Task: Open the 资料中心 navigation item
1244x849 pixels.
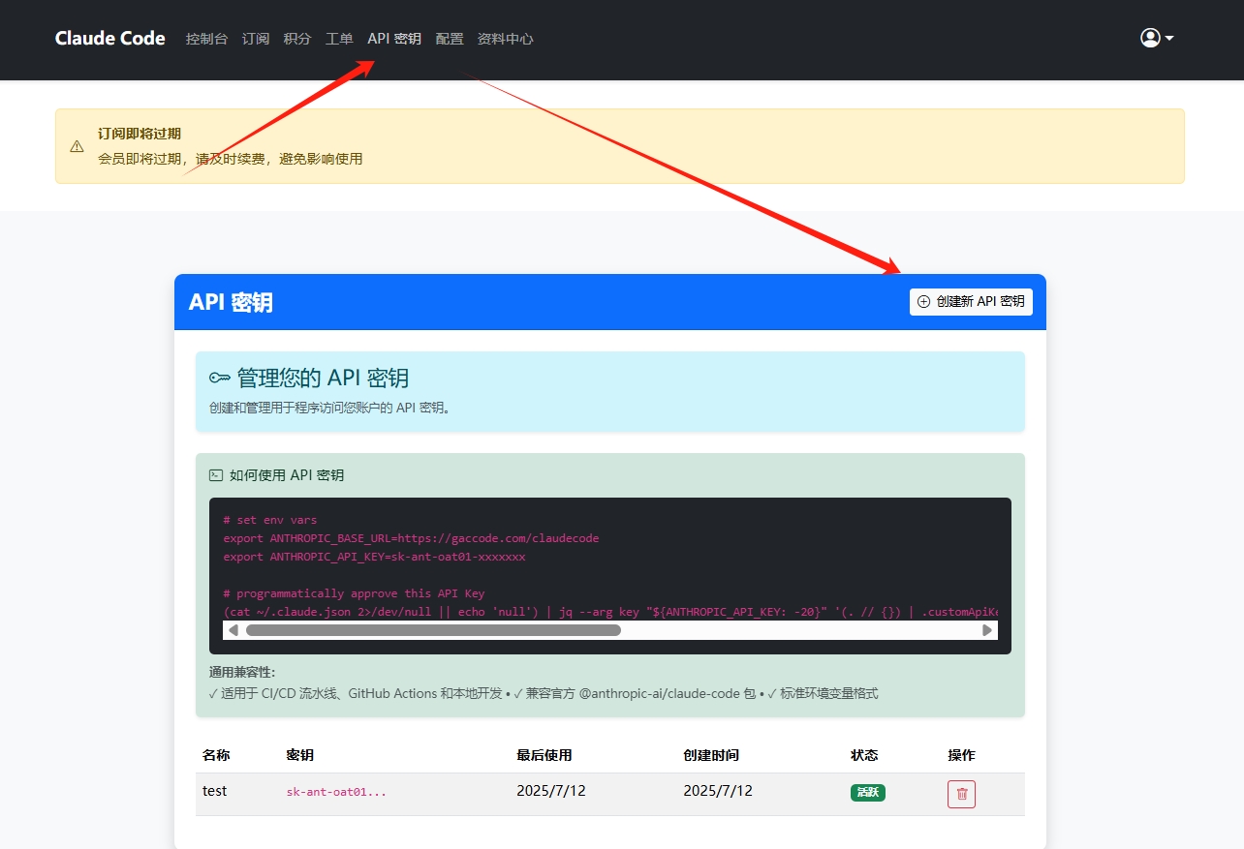Action: [x=506, y=39]
